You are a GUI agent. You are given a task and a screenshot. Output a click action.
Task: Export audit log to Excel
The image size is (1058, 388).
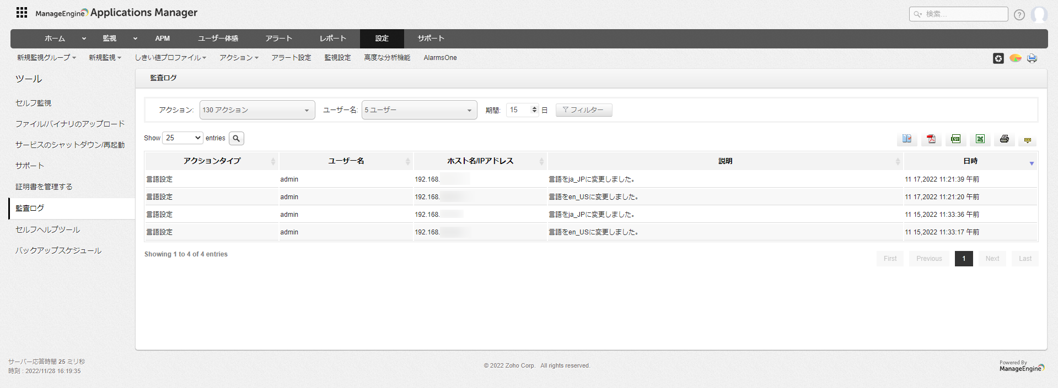tap(980, 139)
